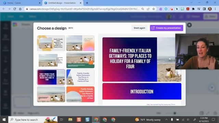Open the Windows Start menu
Viewport: 219px width, 123px height.
[4, 120]
